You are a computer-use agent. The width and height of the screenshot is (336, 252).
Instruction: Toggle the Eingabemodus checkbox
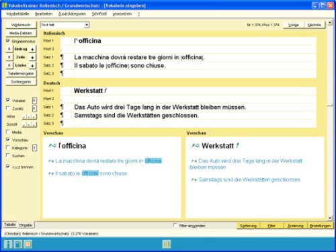(8, 41)
